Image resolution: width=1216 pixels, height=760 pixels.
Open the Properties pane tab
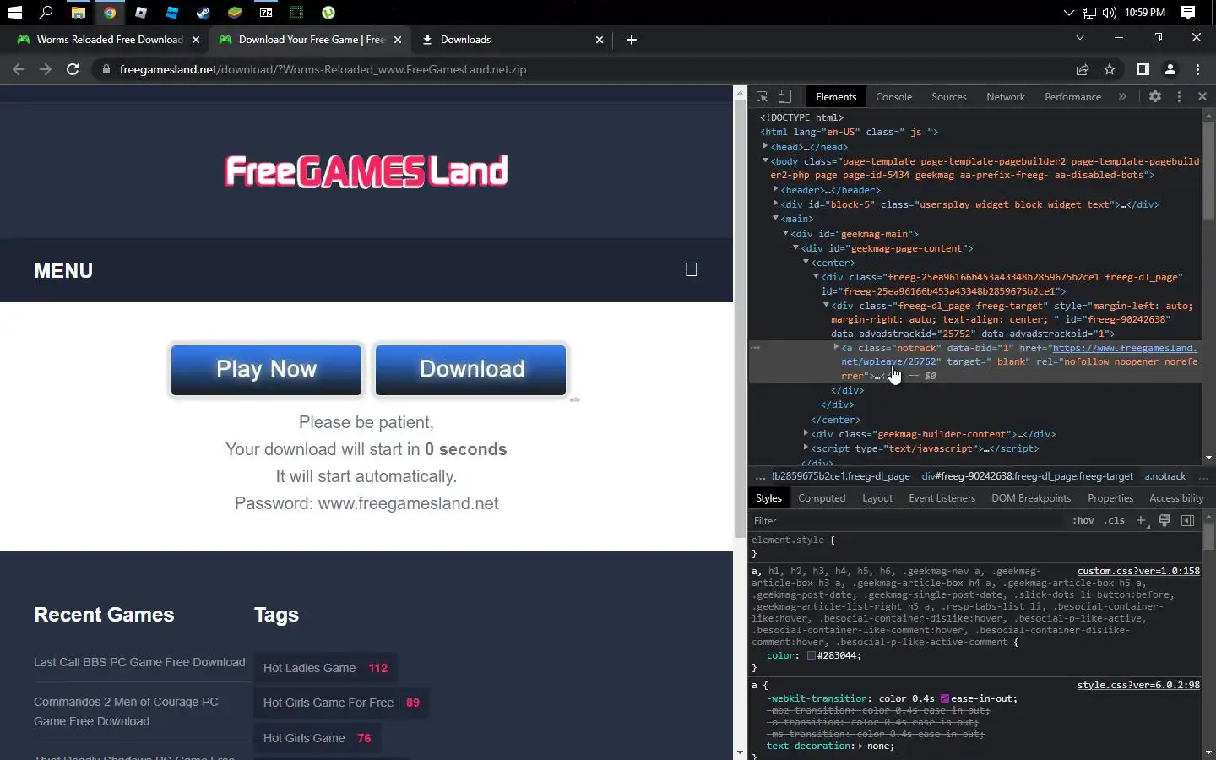coord(1110,498)
